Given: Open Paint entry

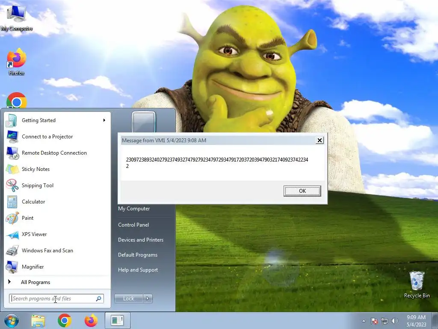Looking at the screenshot, I should 58,218.
